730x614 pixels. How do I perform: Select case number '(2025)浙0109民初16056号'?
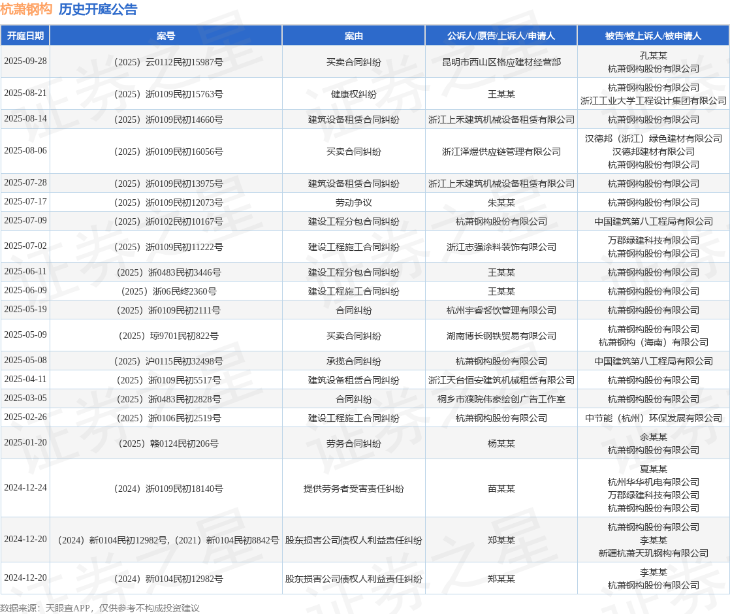168,152
